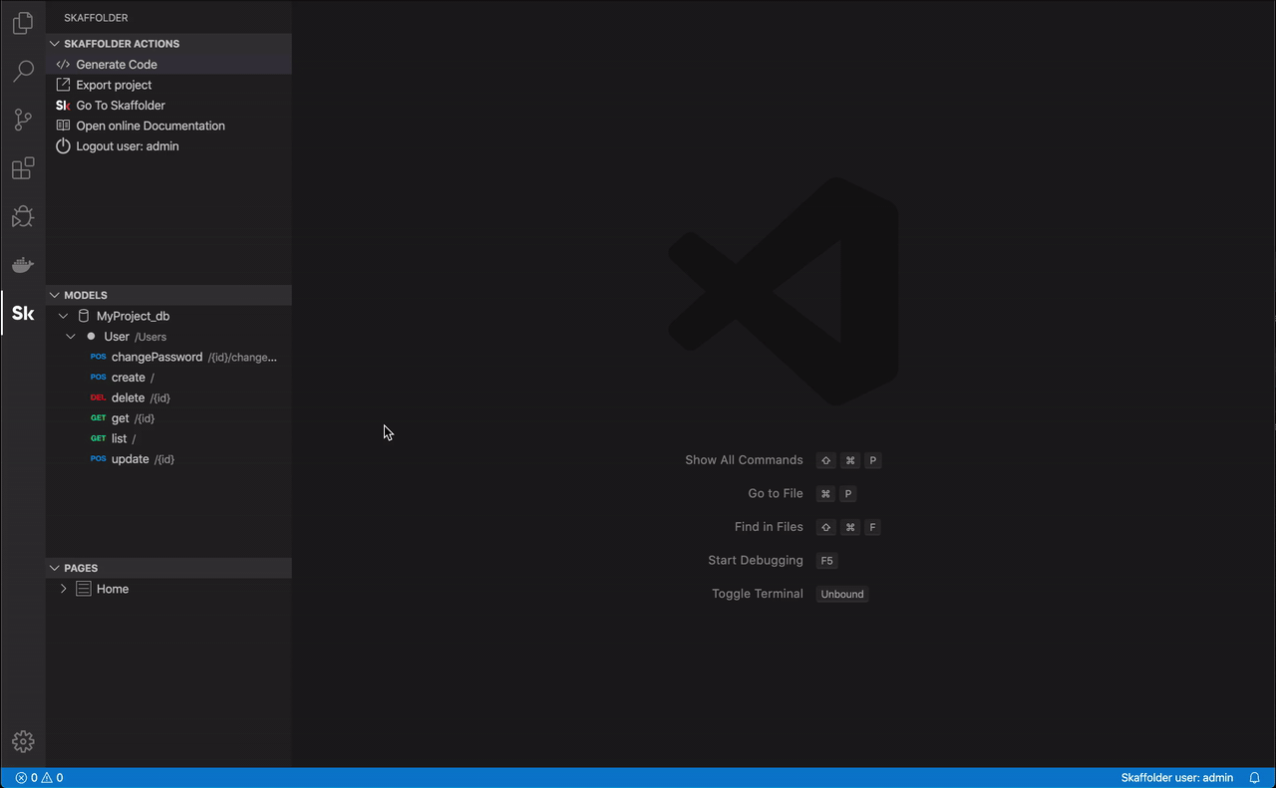Click the /Users path text
Screen dimensions: 1276x788
pyautogui.click(x=151, y=338)
